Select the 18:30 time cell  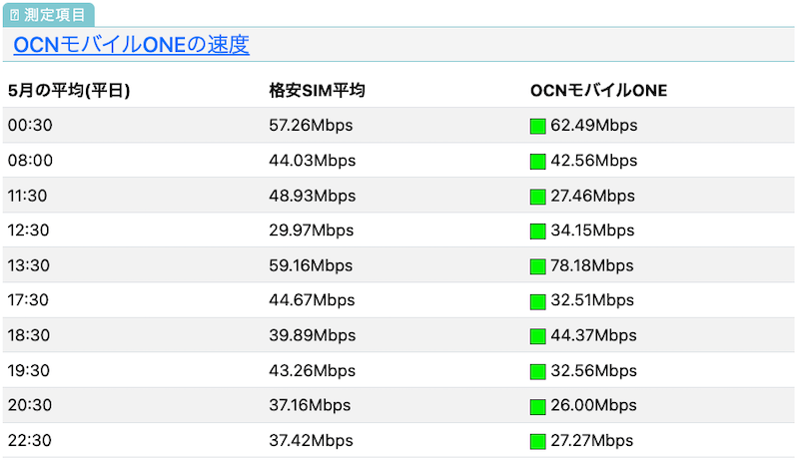(x=29, y=335)
